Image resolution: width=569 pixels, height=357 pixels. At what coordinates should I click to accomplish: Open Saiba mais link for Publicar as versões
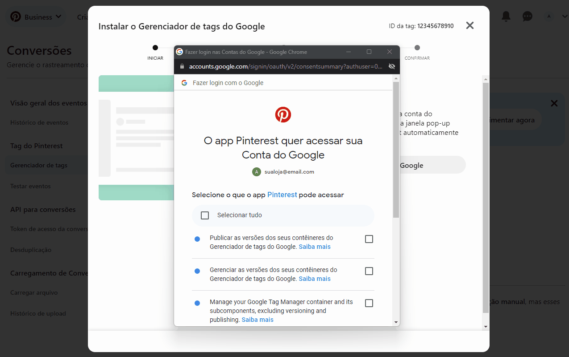pos(315,247)
